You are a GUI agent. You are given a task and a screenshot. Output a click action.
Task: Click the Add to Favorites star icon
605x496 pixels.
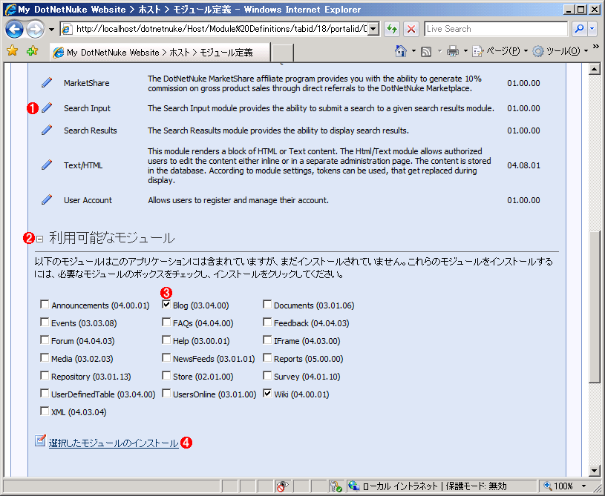[32, 51]
